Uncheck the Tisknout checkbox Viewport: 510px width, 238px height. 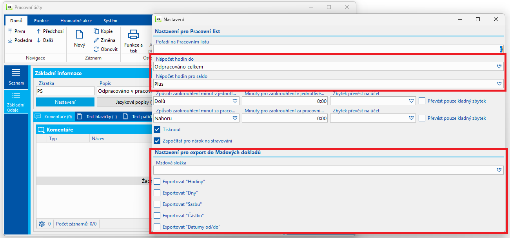pyautogui.click(x=157, y=129)
